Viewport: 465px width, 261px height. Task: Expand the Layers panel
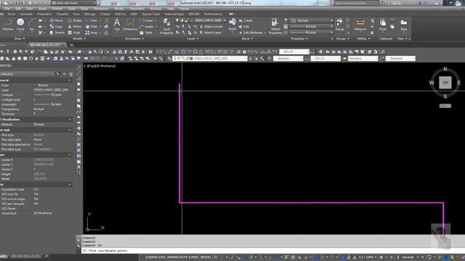coord(192,38)
